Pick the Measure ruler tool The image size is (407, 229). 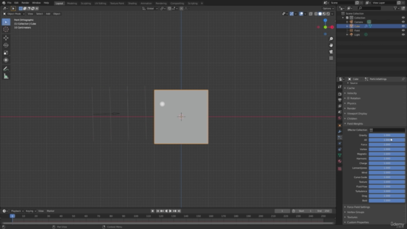pyautogui.click(x=6, y=76)
